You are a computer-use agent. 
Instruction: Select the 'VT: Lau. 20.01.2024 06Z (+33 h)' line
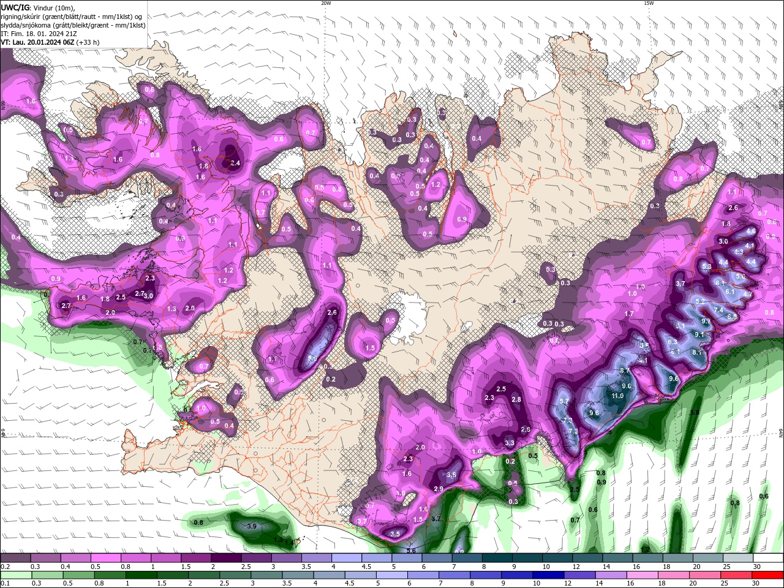[x=50, y=42]
